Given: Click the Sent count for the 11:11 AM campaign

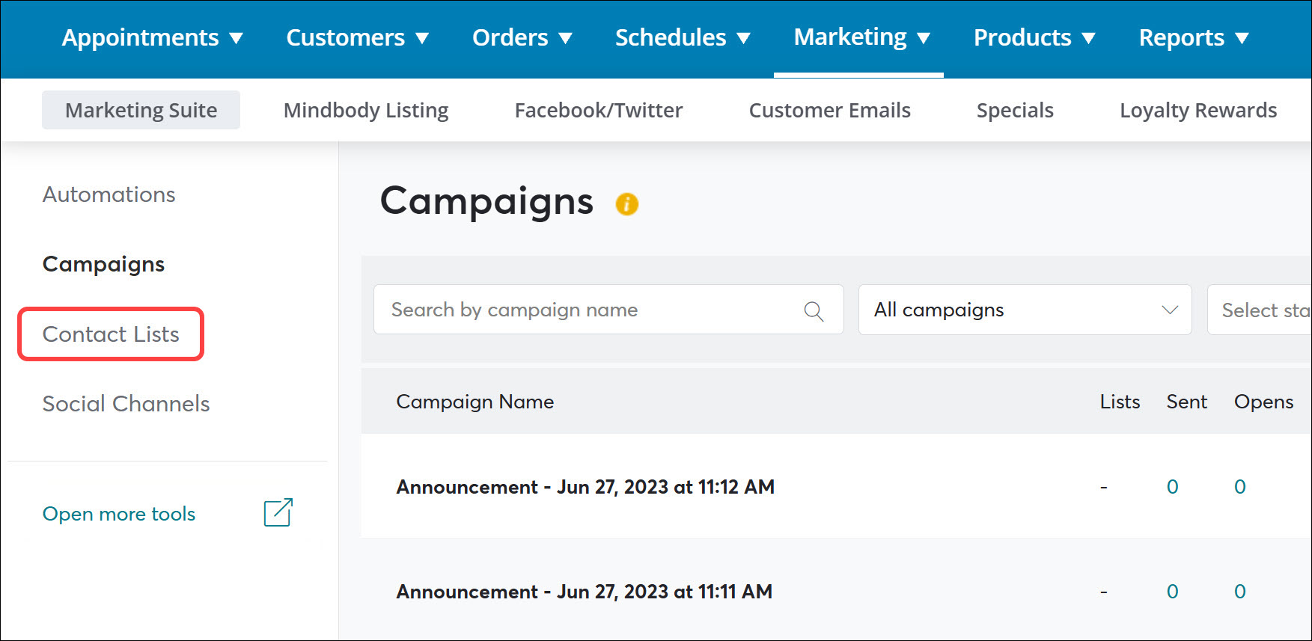Looking at the screenshot, I should pyautogui.click(x=1172, y=591).
